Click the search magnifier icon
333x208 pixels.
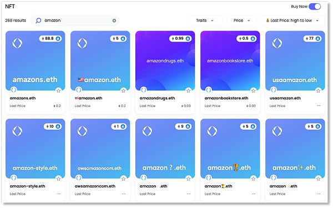coord(38,21)
